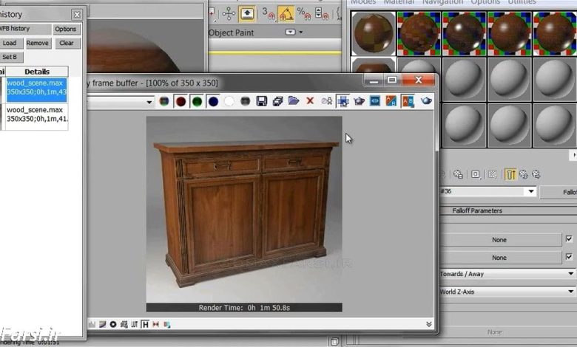The width and height of the screenshot is (577, 347).
Task: Load image with the folder icon
Action: pyautogui.click(x=294, y=100)
